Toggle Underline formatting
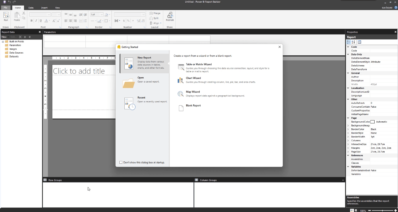This screenshot has height=212, width=398. point(41,21)
